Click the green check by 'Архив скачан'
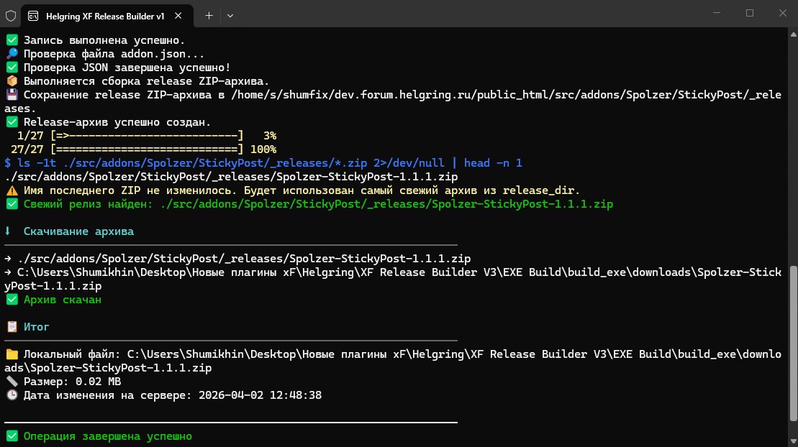Viewport: 798px width, 447px height. click(12, 300)
